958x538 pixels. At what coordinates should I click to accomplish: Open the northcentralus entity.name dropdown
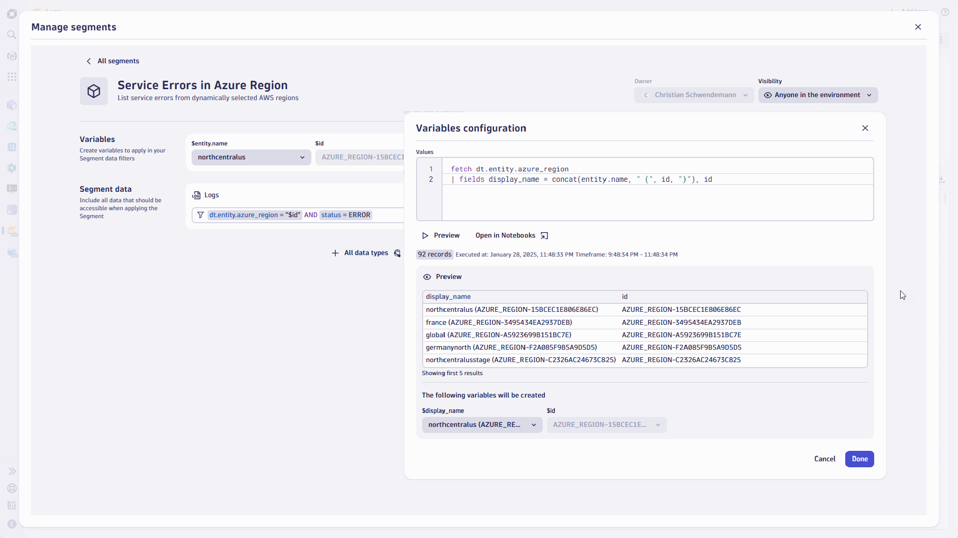(x=251, y=157)
